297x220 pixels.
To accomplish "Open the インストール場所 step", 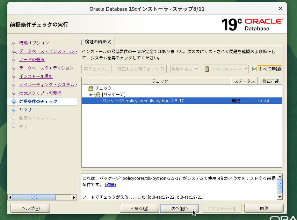I will pyautogui.click(x=36, y=76).
